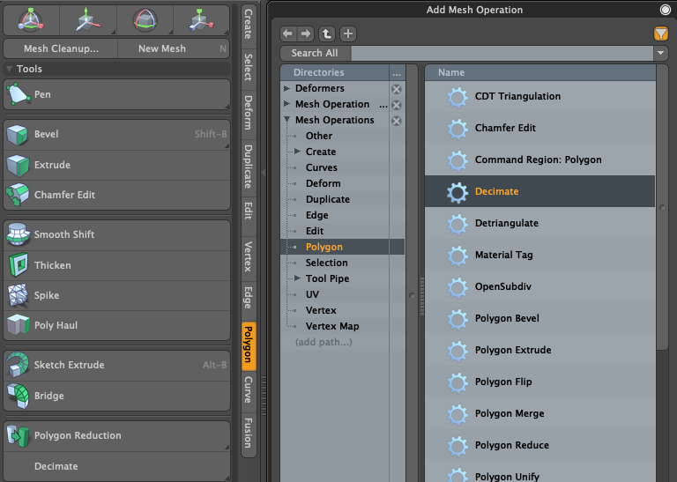This screenshot has height=482, width=677.
Task: Click the Mesh Cleanup button
Action: [x=61, y=48]
